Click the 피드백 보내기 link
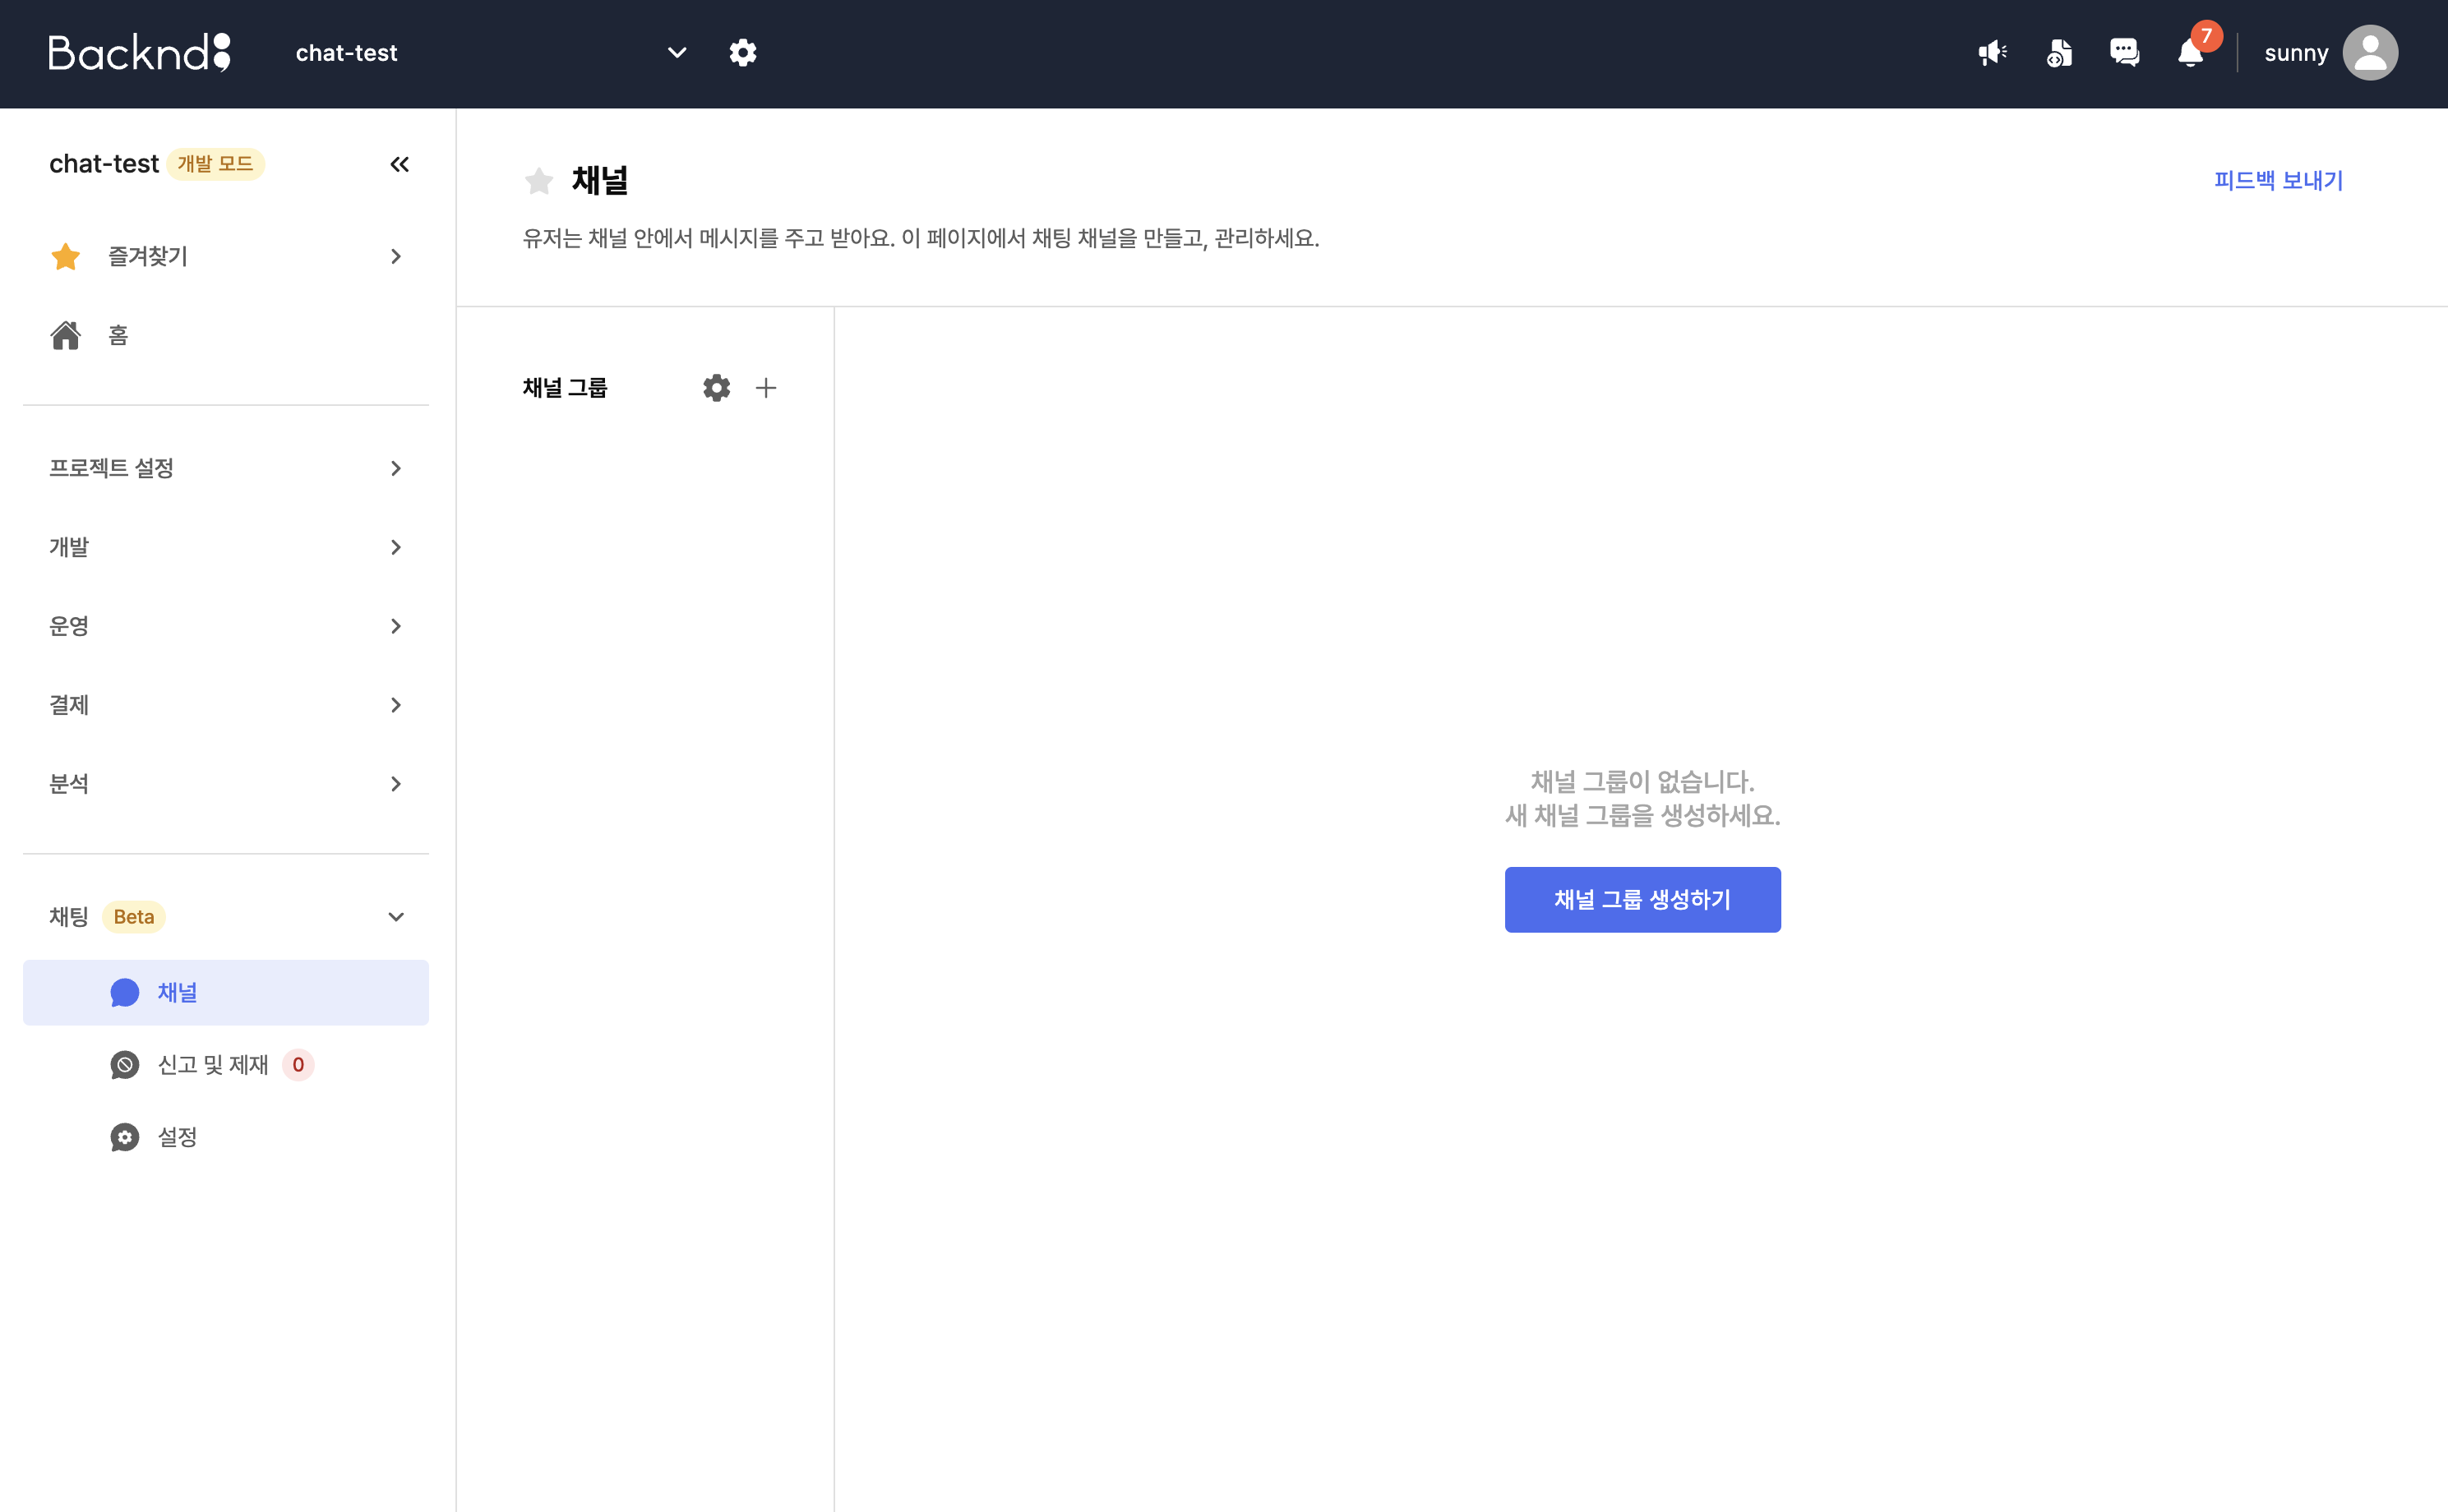Screen dimensions: 2448x1512 tap(2278, 181)
